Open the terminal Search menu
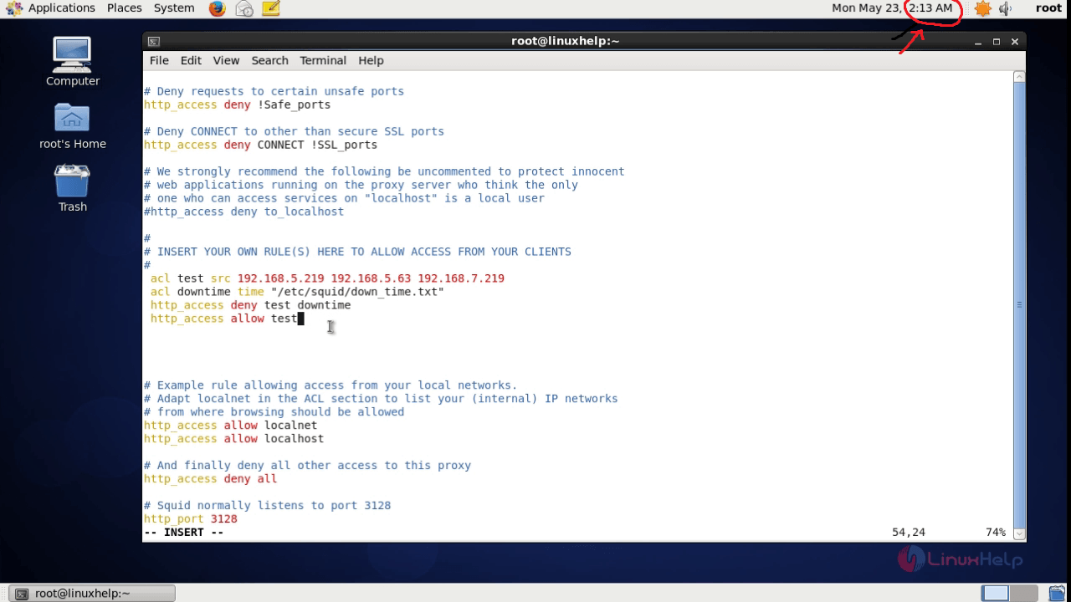 pyautogui.click(x=269, y=60)
